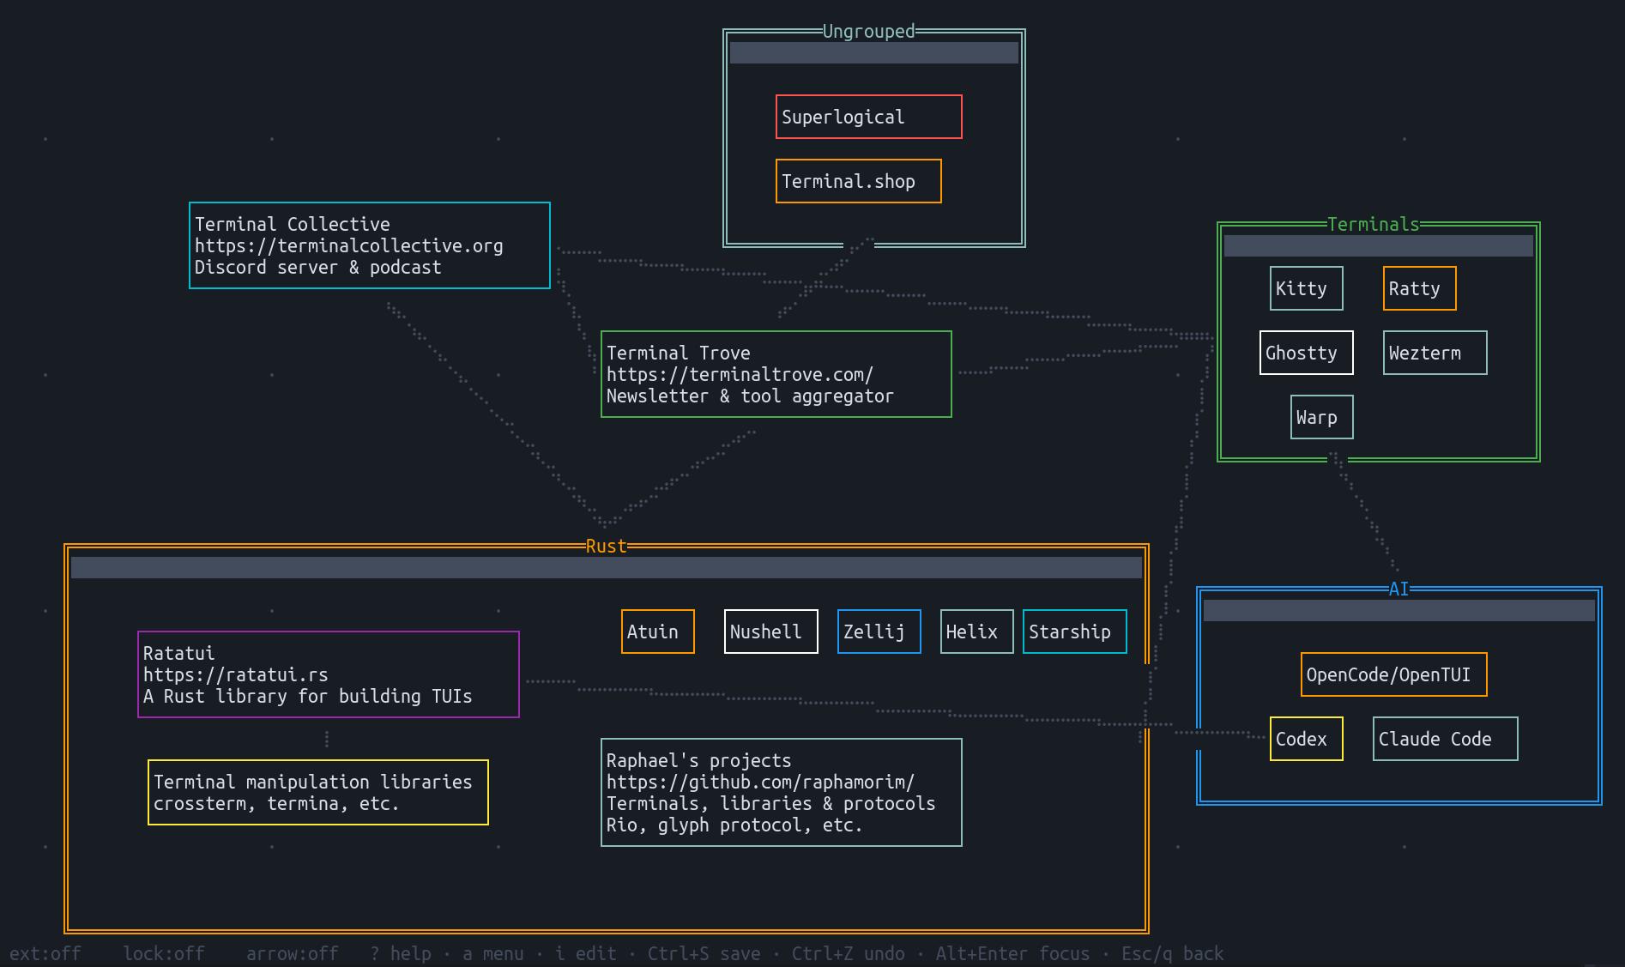The image size is (1625, 967).
Task: Select the Nushell node
Action: coord(770,632)
